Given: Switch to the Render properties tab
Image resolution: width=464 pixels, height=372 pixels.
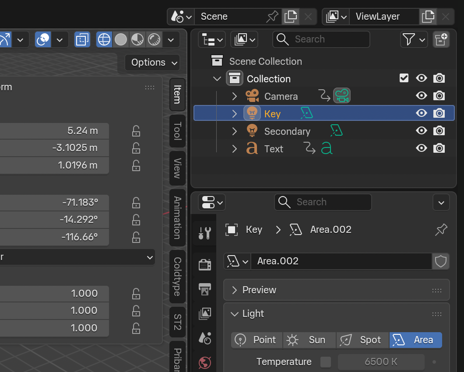Looking at the screenshot, I should tap(204, 264).
